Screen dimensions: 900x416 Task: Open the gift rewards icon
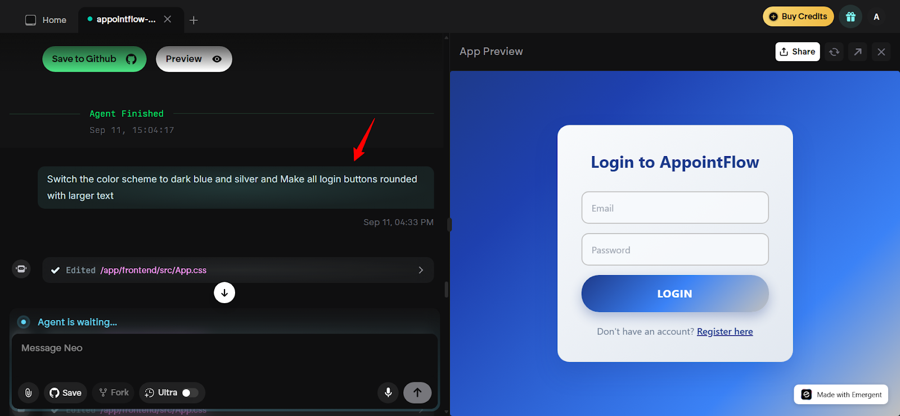[850, 17]
